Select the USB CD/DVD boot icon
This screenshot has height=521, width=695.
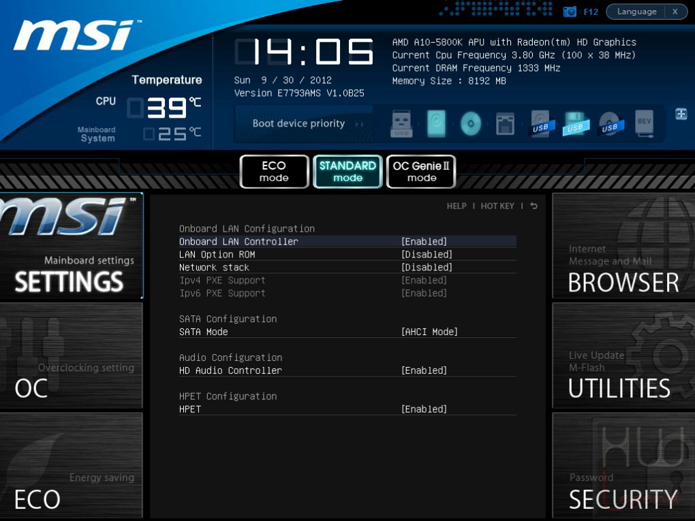(611, 123)
